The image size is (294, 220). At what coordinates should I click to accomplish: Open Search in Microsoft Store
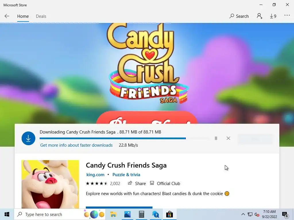pos(239,16)
